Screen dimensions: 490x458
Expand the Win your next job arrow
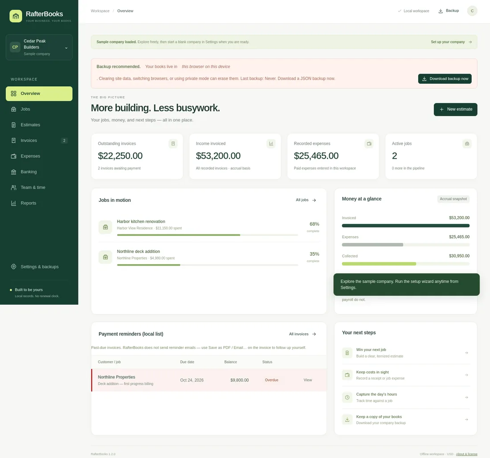[466, 353]
